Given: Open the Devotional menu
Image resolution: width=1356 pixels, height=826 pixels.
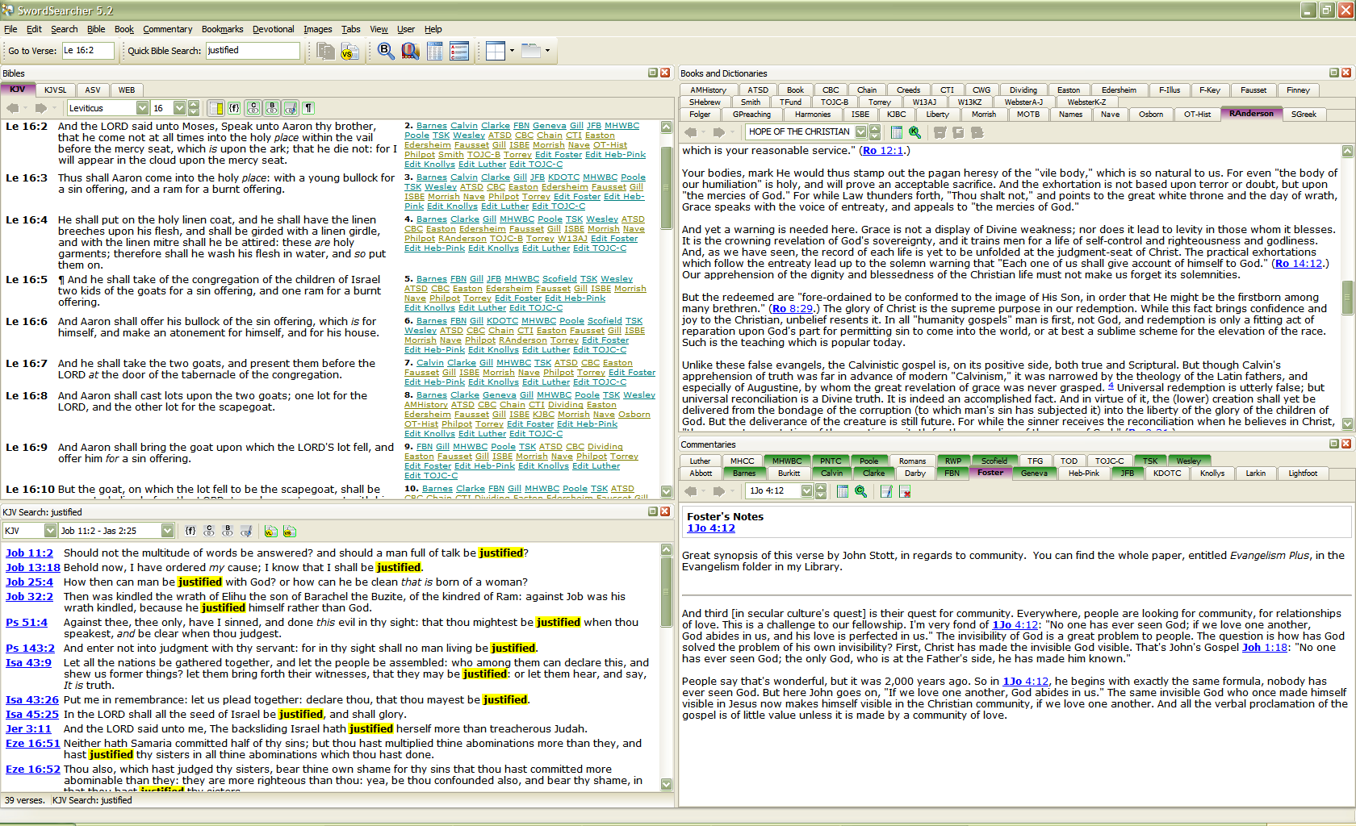Looking at the screenshot, I should coord(273,29).
